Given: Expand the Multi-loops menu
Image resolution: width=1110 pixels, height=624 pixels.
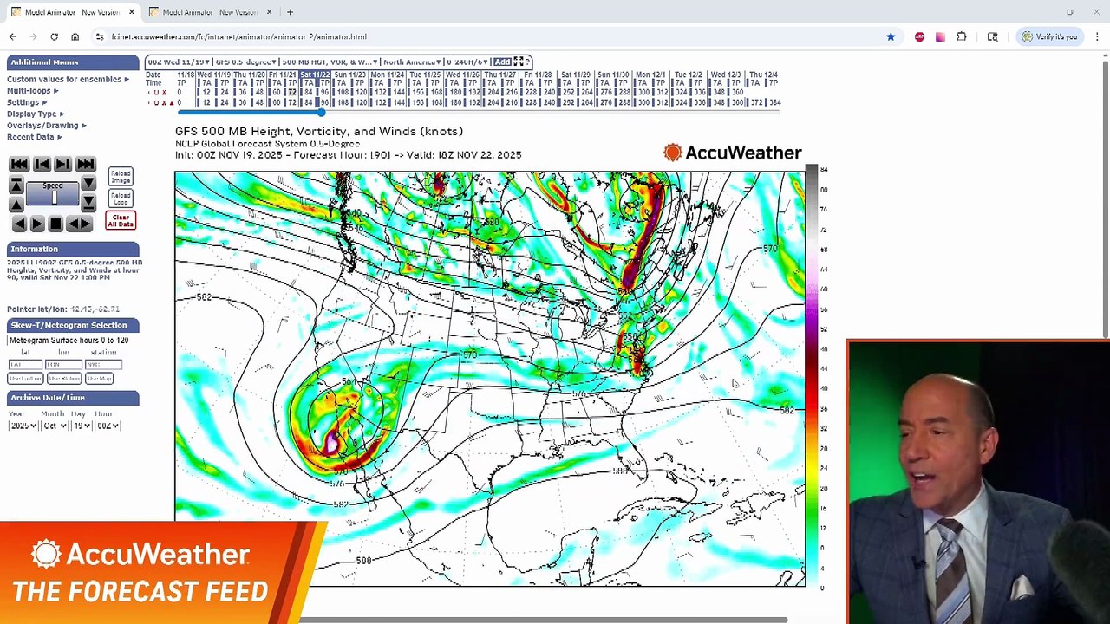Looking at the screenshot, I should coord(33,90).
